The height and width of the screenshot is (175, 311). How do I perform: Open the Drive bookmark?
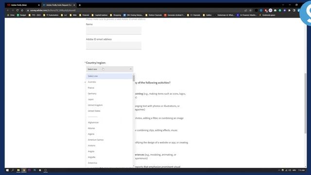(x=11, y=15)
